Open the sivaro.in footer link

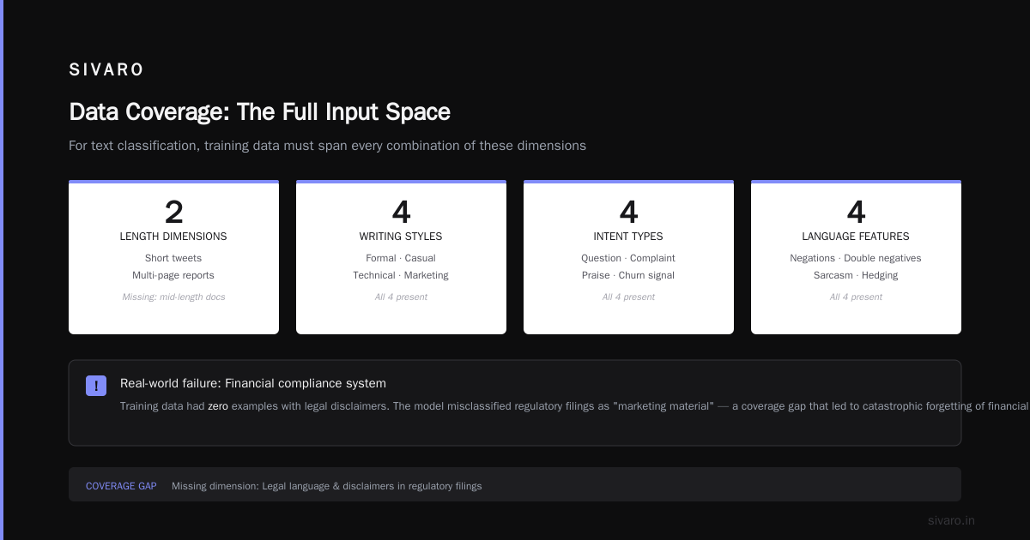pos(951,520)
